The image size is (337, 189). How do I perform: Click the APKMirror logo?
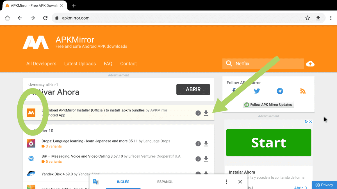(36, 42)
